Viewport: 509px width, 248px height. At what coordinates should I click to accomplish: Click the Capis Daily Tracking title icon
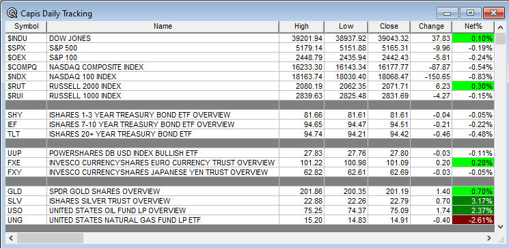coord(12,13)
